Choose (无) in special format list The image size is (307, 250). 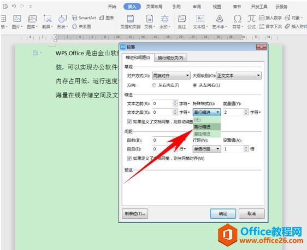206,119
